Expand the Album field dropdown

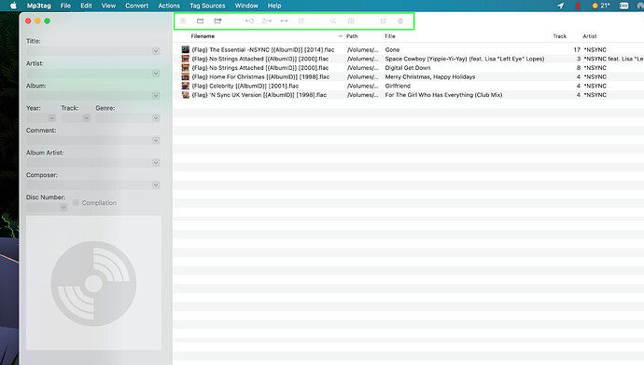tap(156, 96)
